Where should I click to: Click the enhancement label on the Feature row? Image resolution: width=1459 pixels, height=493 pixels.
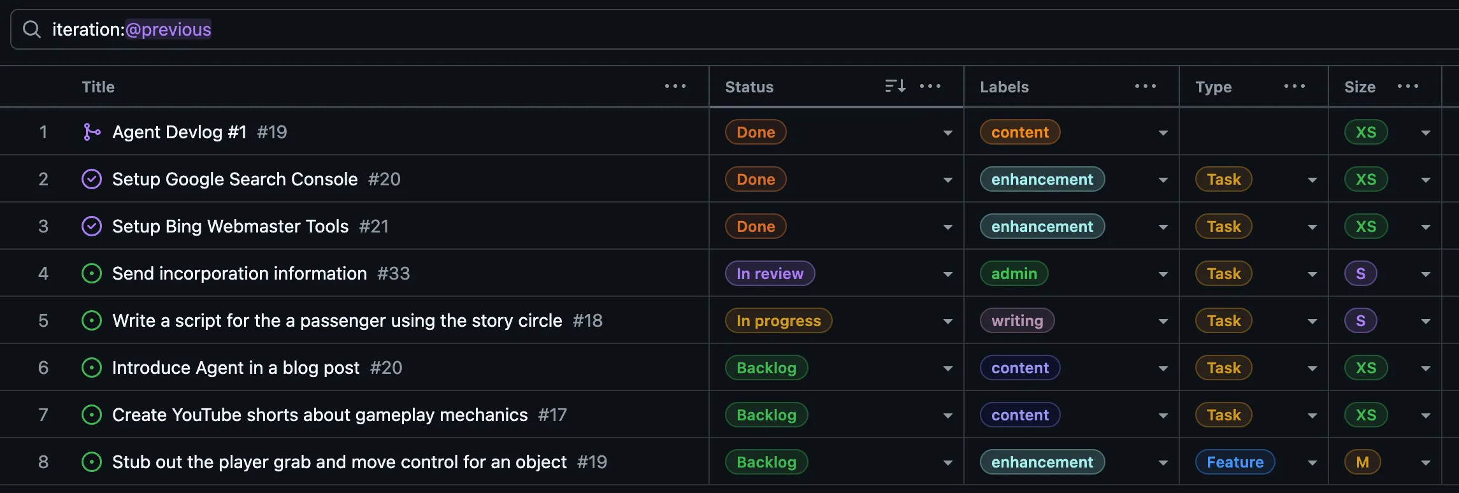point(1042,462)
